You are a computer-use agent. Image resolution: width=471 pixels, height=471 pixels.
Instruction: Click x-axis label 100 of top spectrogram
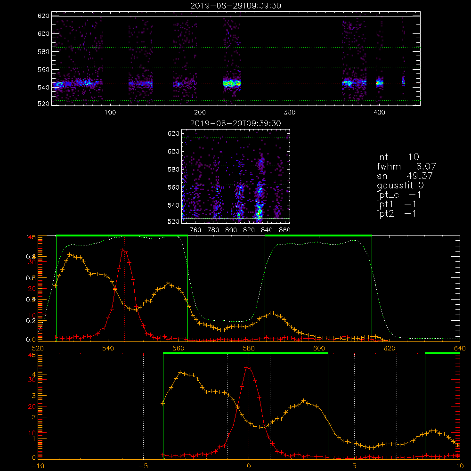point(110,113)
